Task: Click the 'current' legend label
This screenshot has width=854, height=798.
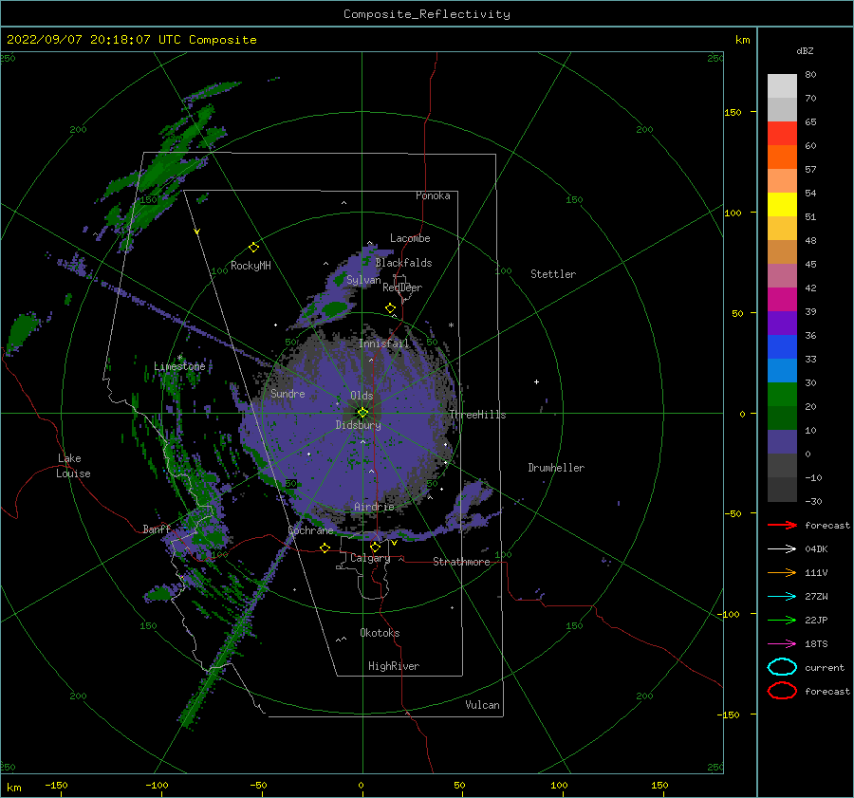Action: [x=825, y=667]
